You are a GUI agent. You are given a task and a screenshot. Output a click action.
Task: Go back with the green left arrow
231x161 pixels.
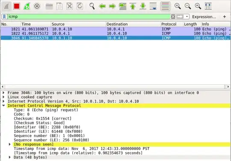click(102, 6)
